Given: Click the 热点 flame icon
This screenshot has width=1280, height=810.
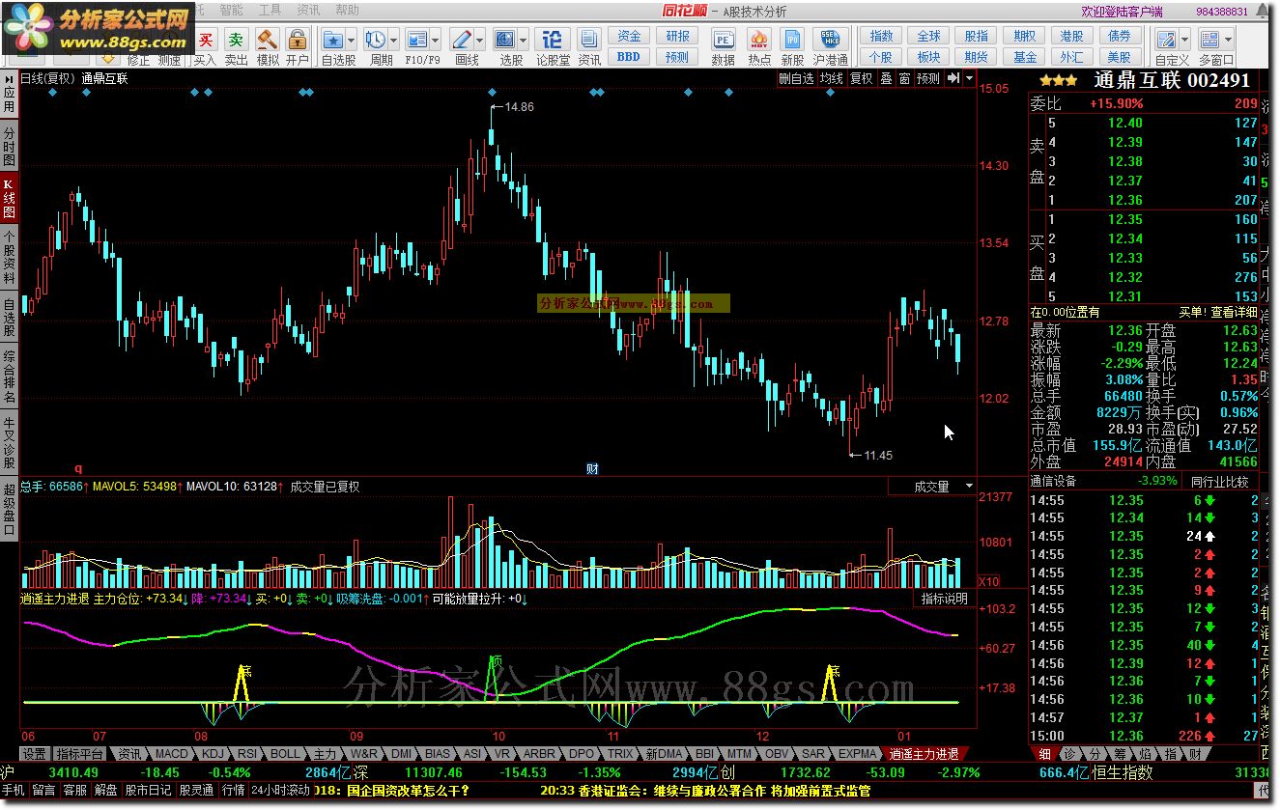Looking at the screenshot, I should (x=759, y=40).
